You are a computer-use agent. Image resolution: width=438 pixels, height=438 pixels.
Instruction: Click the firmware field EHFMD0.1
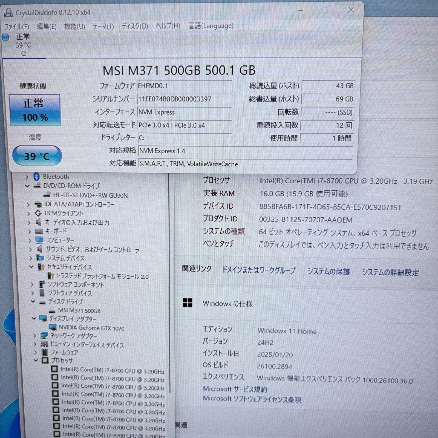[184, 86]
